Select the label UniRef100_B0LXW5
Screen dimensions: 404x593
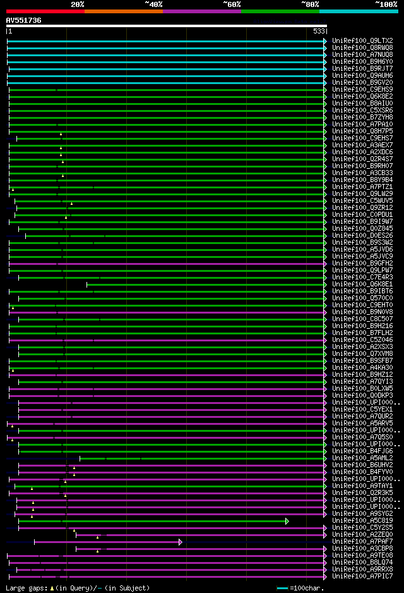(362, 388)
